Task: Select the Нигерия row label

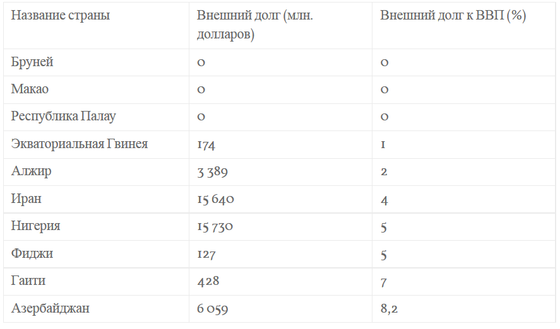Action: (36, 226)
